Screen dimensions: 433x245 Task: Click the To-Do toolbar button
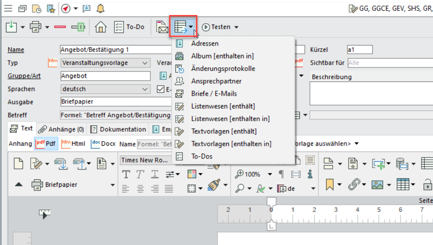pos(129,27)
